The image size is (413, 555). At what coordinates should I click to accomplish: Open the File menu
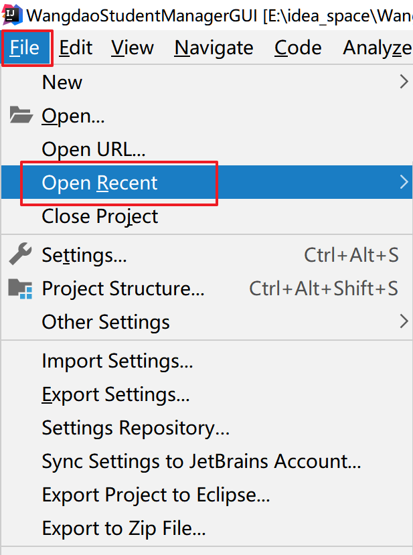[x=26, y=48]
